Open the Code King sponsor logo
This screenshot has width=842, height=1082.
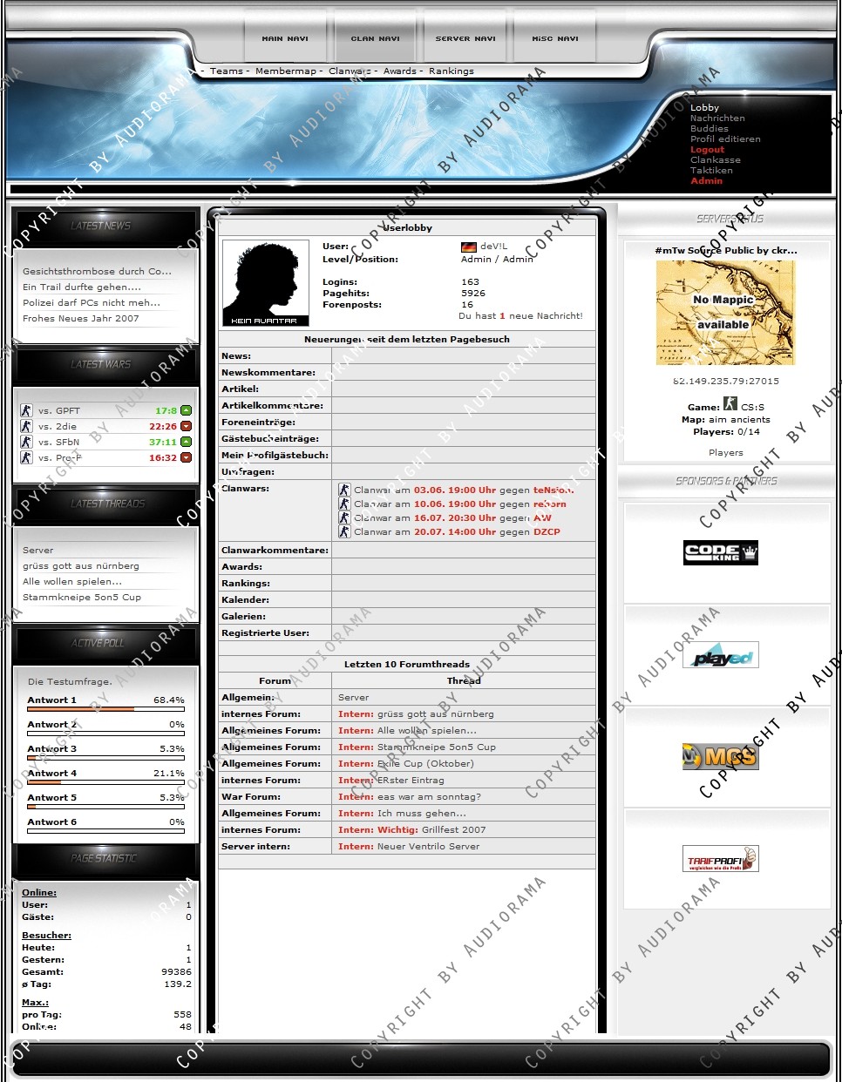click(720, 552)
